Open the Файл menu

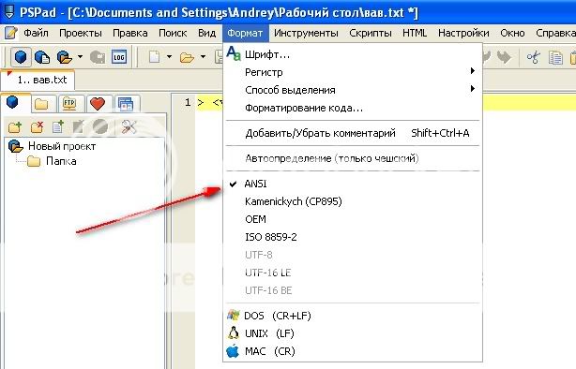[36, 33]
